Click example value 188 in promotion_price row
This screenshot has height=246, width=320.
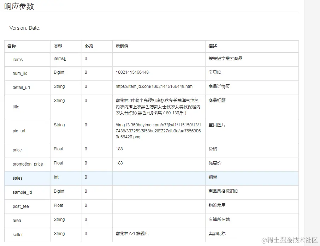(x=119, y=163)
